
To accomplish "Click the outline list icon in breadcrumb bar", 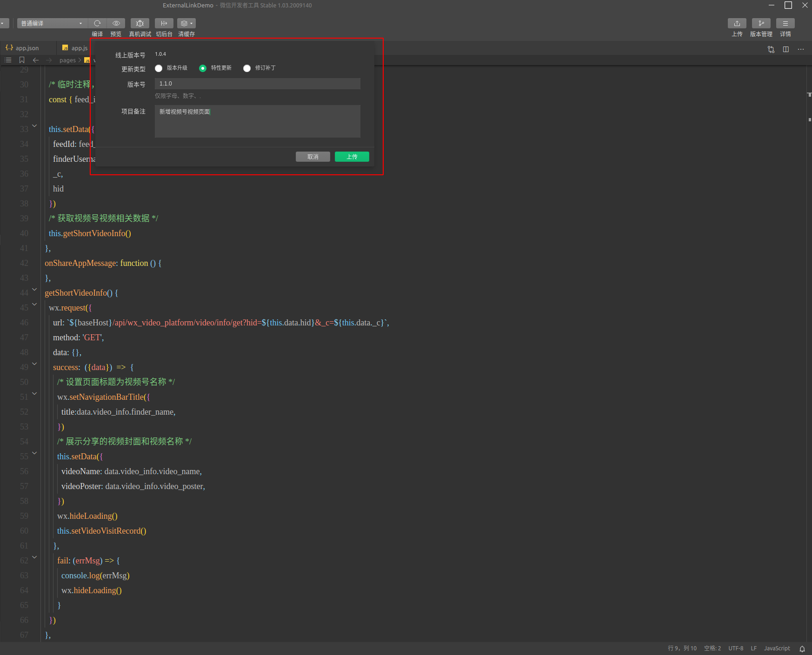I will pyautogui.click(x=8, y=60).
